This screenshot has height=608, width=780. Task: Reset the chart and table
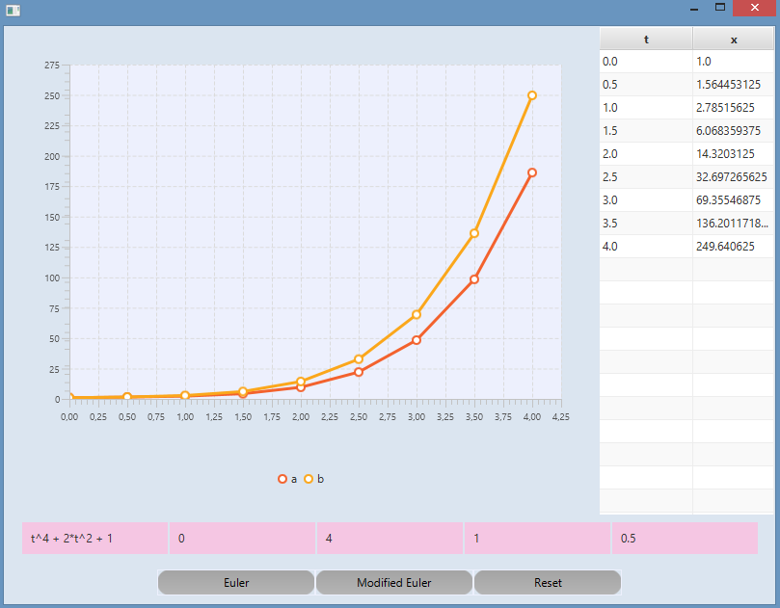click(x=548, y=582)
